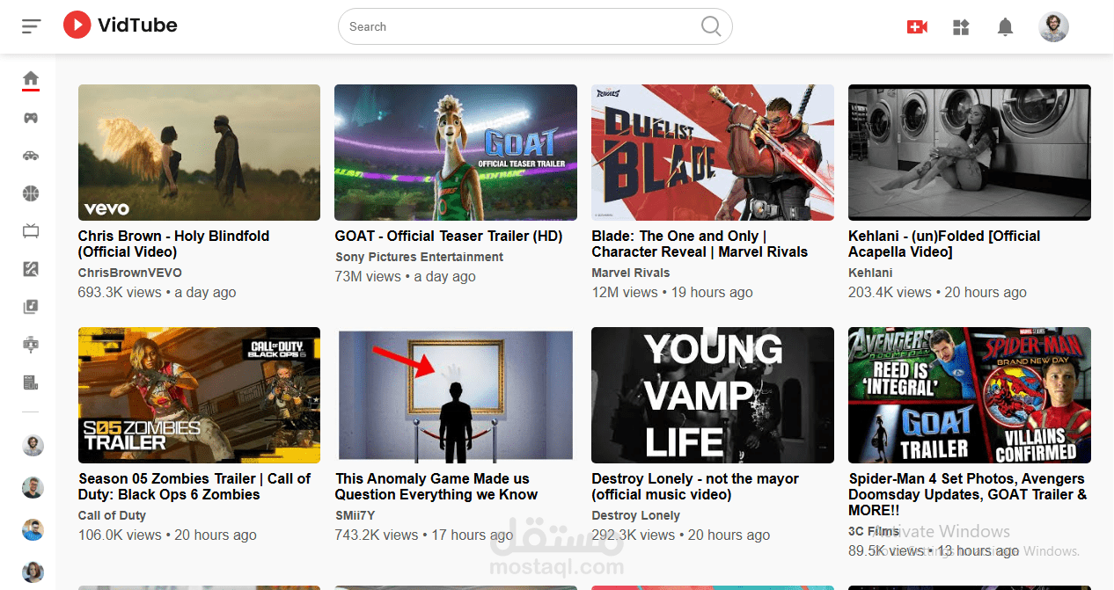Click title Chris Brown - Holy Blindfold (Official Video)
1114x590 pixels.
coord(173,244)
